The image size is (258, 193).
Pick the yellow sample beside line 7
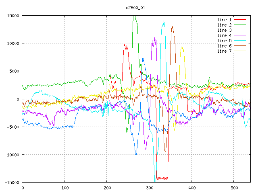(x=240, y=51)
